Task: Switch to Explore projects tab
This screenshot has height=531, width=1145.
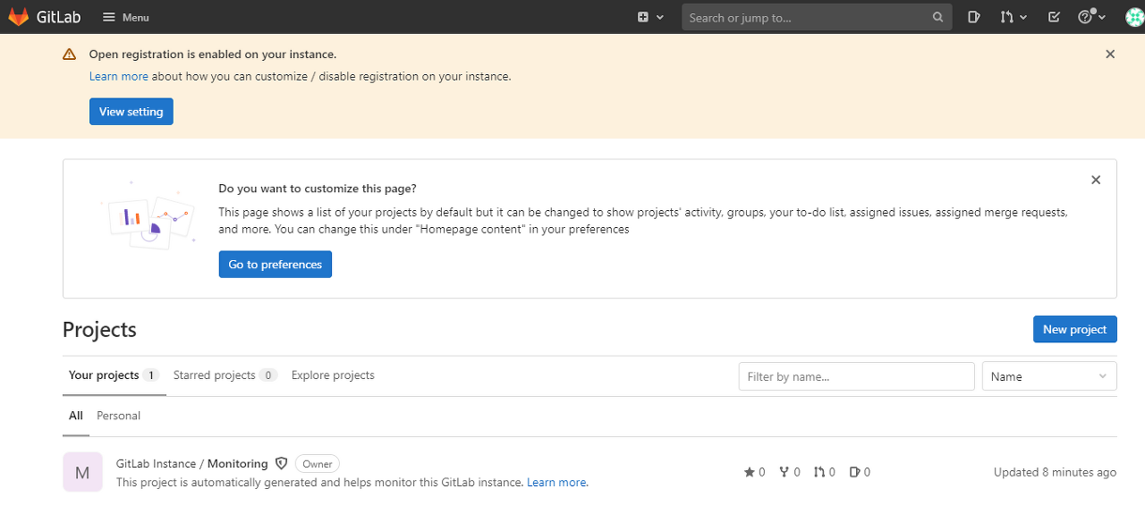Action: [333, 375]
